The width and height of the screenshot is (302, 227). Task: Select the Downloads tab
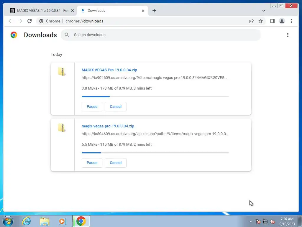click(x=112, y=11)
